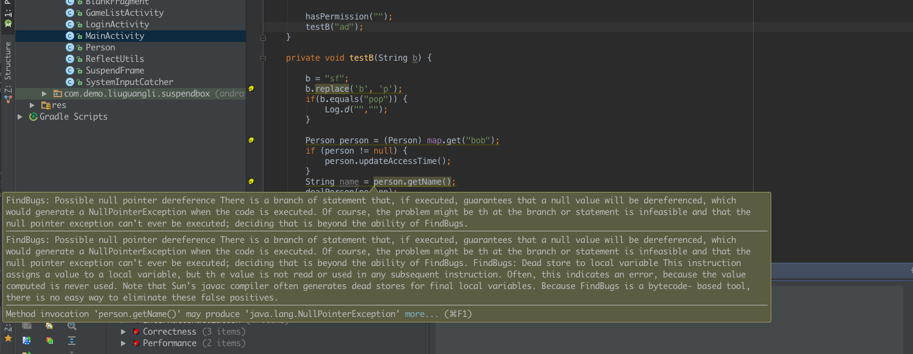Click person.updateAccessTime() in the editor
The height and width of the screenshot is (354, 913).
(x=387, y=161)
